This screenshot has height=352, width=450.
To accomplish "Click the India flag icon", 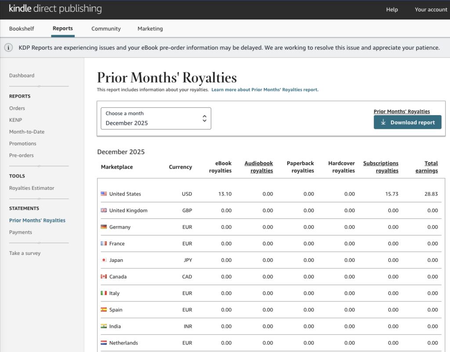I will click(104, 327).
